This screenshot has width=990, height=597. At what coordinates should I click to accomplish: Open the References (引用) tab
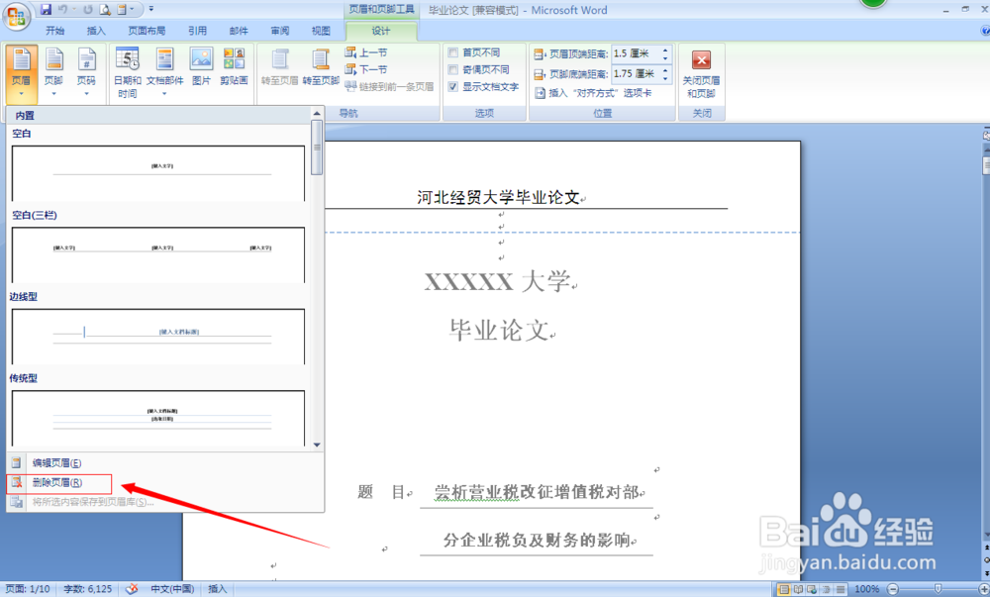click(x=197, y=31)
